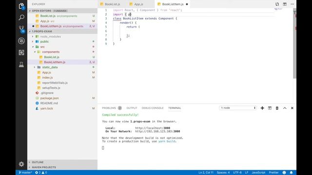Open http://localhost:3000 link in terminal

[x=153, y=128]
